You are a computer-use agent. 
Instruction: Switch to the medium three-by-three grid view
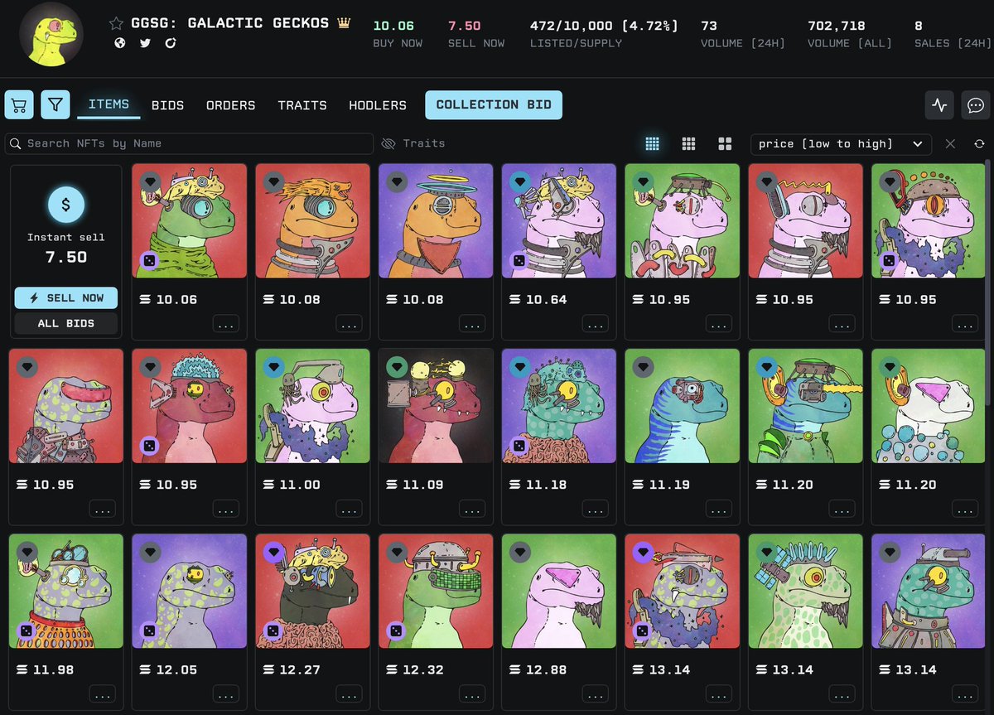(x=688, y=144)
